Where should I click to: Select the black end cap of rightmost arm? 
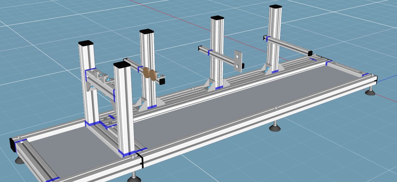point(310,53)
